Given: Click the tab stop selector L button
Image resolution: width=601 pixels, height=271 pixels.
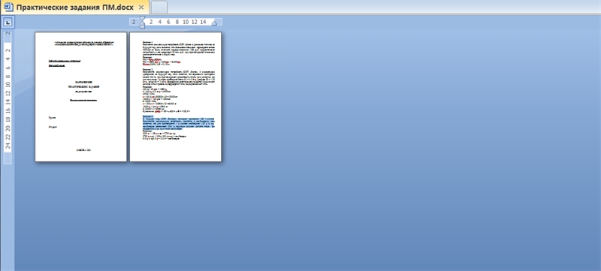Looking at the screenshot, I should pyautogui.click(x=8, y=23).
